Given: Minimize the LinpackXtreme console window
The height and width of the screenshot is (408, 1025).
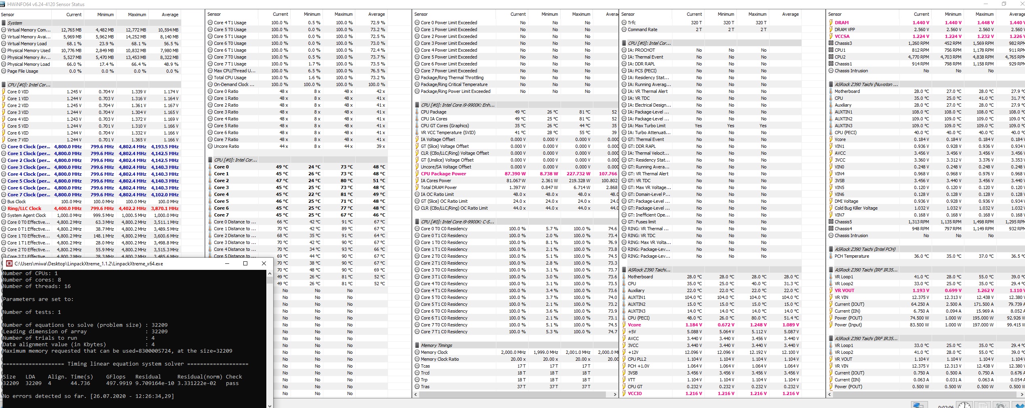Looking at the screenshot, I should click(x=227, y=263).
